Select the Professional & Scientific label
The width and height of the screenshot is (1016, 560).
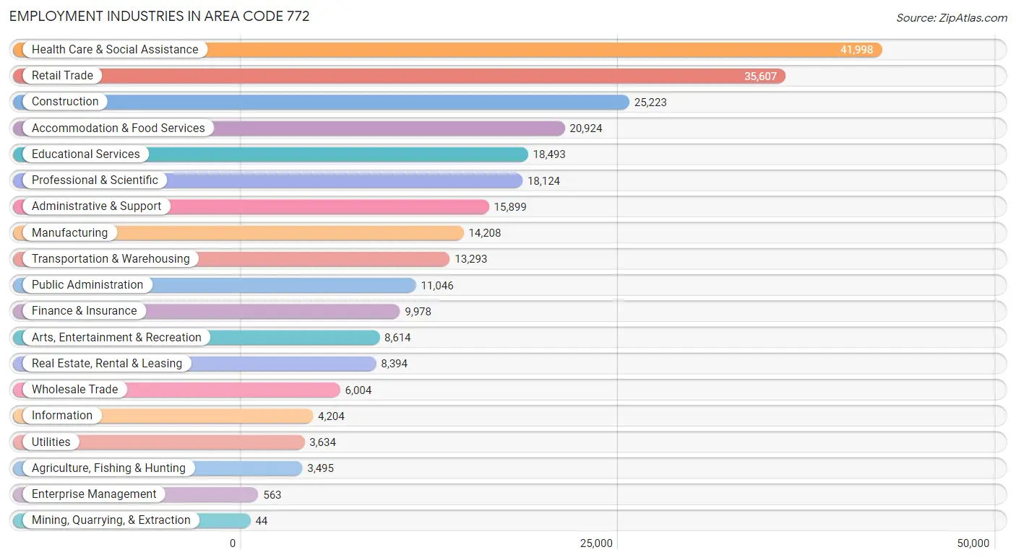(x=95, y=180)
